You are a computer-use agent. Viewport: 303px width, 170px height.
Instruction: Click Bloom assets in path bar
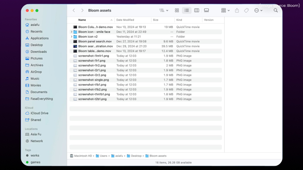click(x=156, y=156)
